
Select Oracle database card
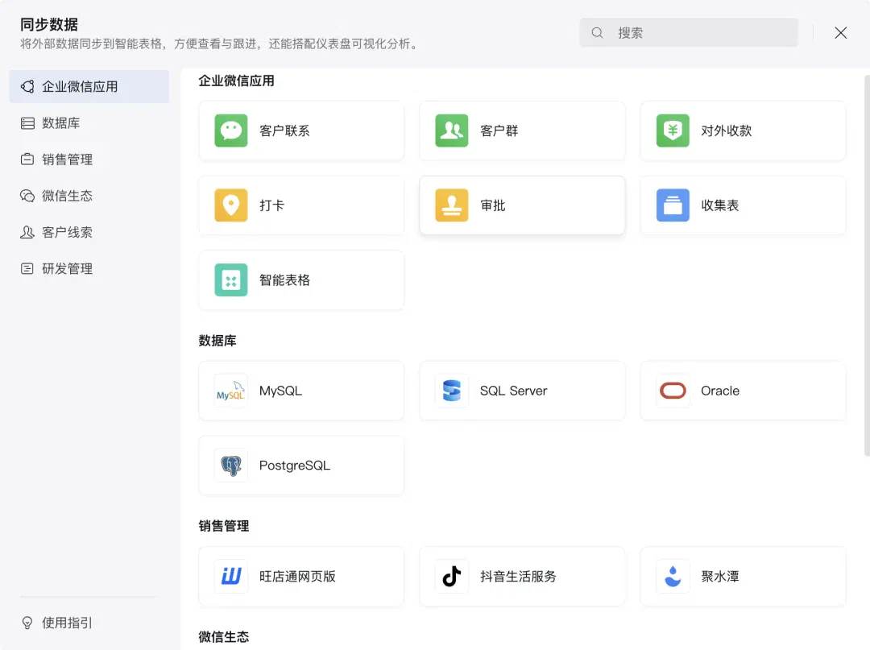[x=743, y=391]
